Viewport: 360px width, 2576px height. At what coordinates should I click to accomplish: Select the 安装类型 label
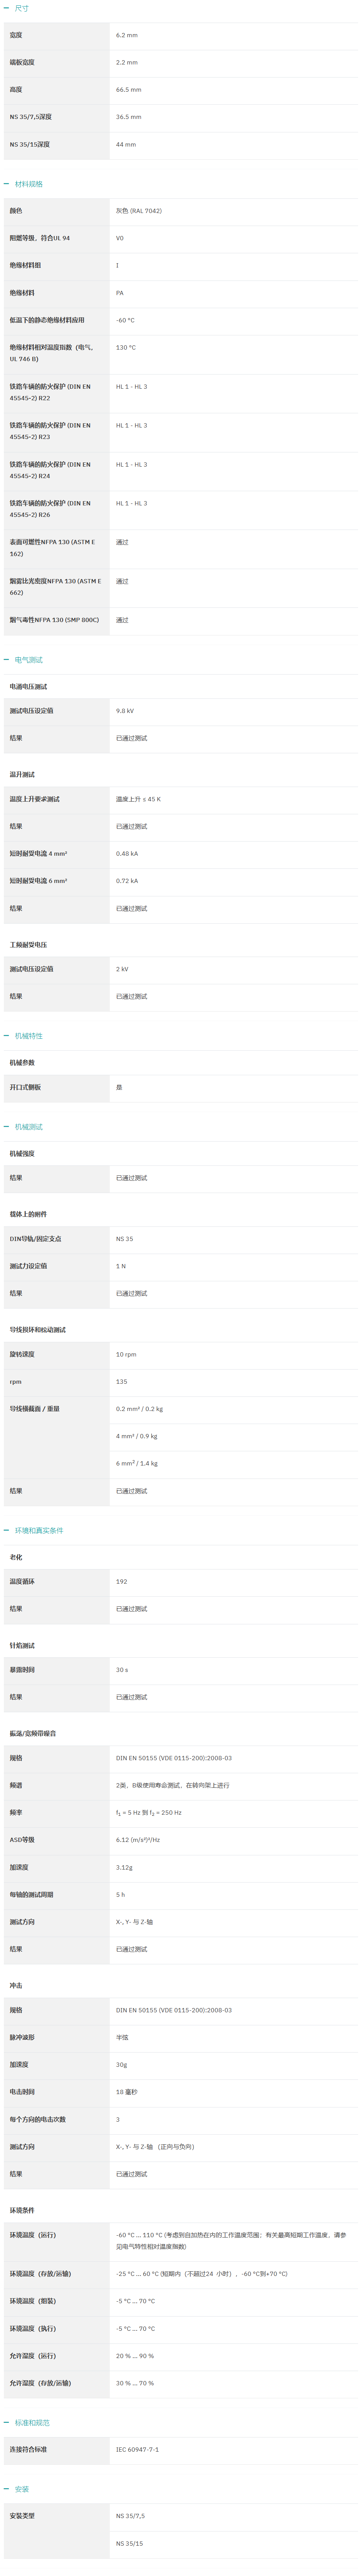pos(22,2516)
